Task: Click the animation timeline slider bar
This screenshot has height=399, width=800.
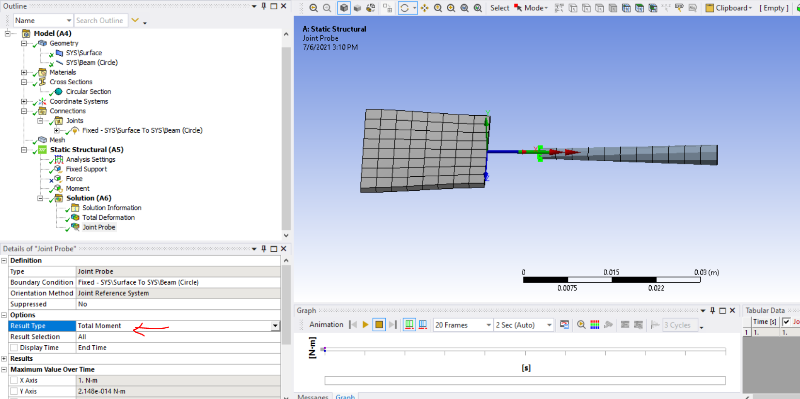Action: pyautogui.click(x=525, y=381)
